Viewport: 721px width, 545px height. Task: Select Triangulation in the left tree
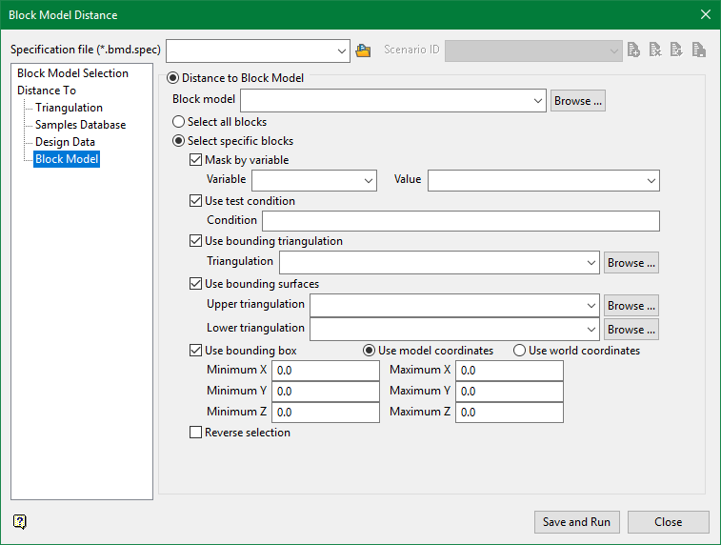tap(69, 108)
